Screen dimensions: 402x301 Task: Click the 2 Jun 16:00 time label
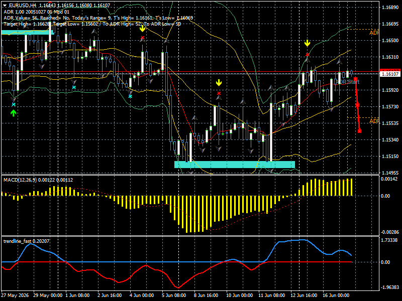[x=110, y=295]
